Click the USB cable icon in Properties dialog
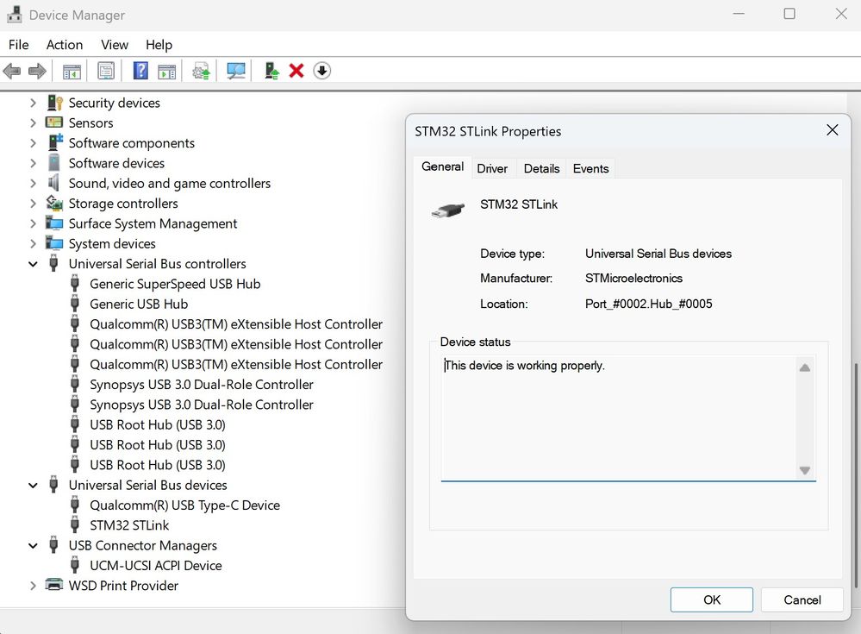The image size is (861, 634). 448,210
